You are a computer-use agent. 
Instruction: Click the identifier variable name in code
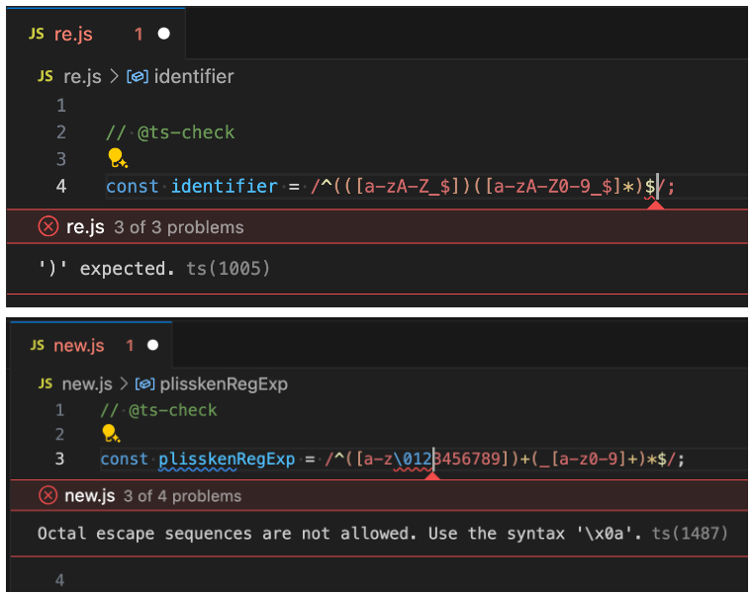[225, 186]
